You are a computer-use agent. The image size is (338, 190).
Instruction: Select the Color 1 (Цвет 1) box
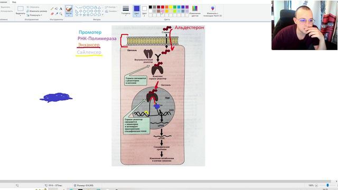click(x=137, y=11)
